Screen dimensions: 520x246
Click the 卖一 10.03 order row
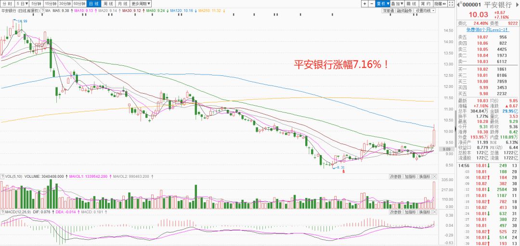tap(487, 61)
